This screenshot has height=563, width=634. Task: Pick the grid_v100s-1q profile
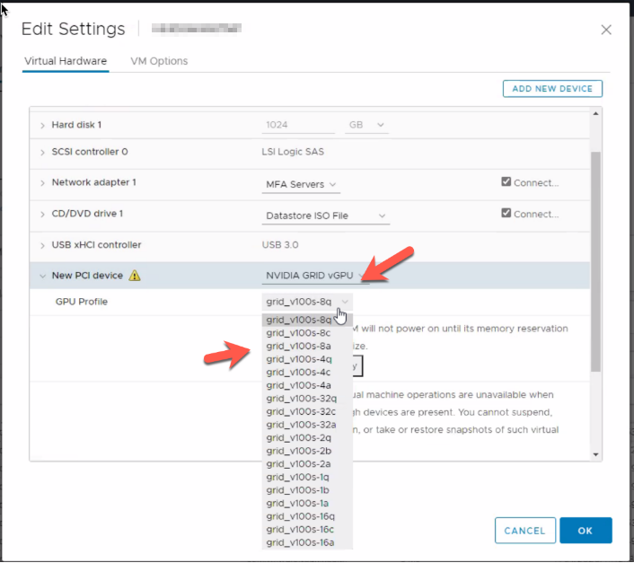tap(307, 477)
